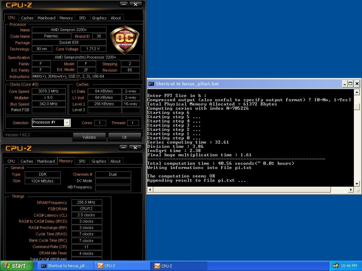The width and height of the screenshot is (362, 271).
Task: Click the console scroll-right arrow
Action: [351, 189]
